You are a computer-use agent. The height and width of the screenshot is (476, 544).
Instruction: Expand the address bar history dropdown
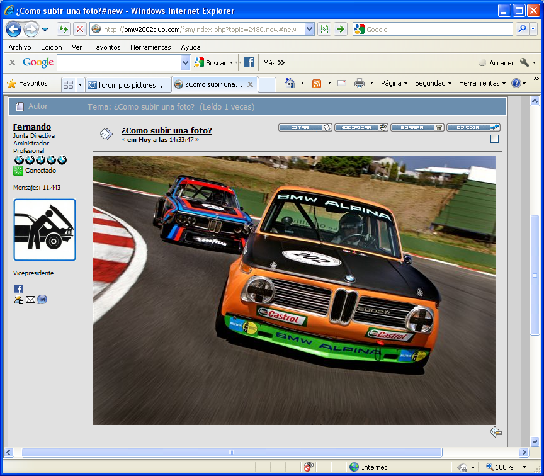pyautogui.click(x=309, y=30)
